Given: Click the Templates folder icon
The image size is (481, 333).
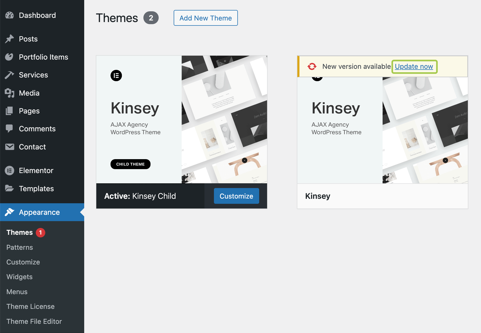Looking at the screenshot, I should 9,188.
